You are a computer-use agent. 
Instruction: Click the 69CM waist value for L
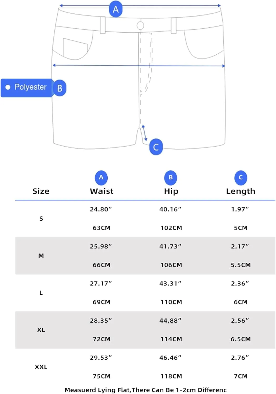[102, 302]
